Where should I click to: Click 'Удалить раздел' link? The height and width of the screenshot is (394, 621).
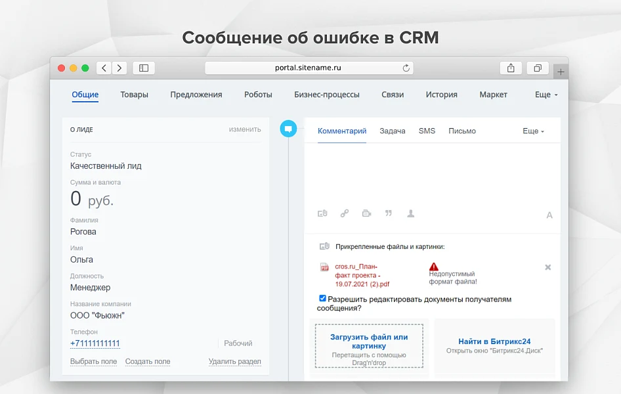click(x=235, y=362)
